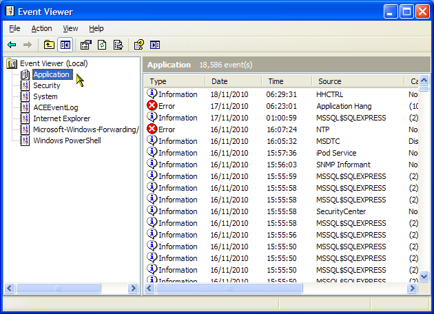This screenshot has height=314, width=434.
Task: Select the 01:00:59 time cell
Action: pos(282,118)
